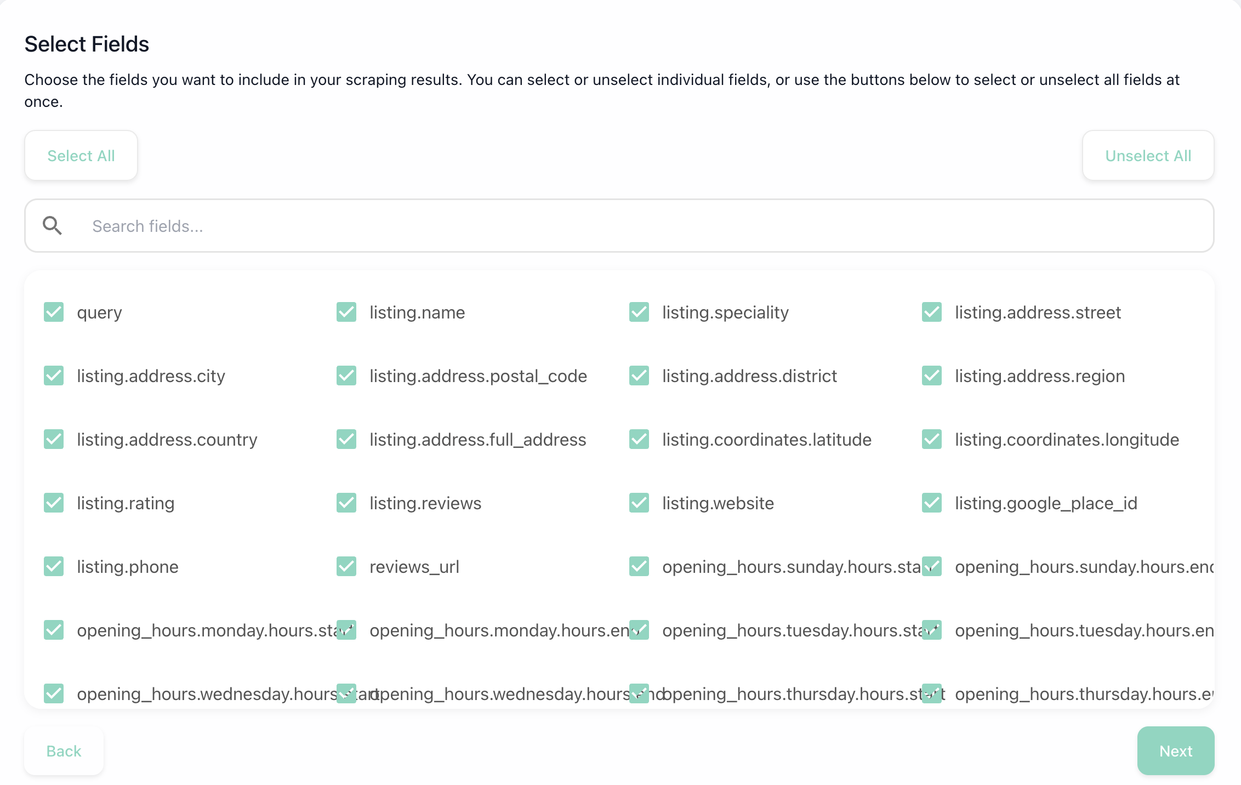The image size is (1241, 785).
Task: Toggle listing.address.city checkbox
Action: click(x=54, y=376)
